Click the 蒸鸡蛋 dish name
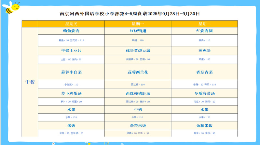 point(204,51)
